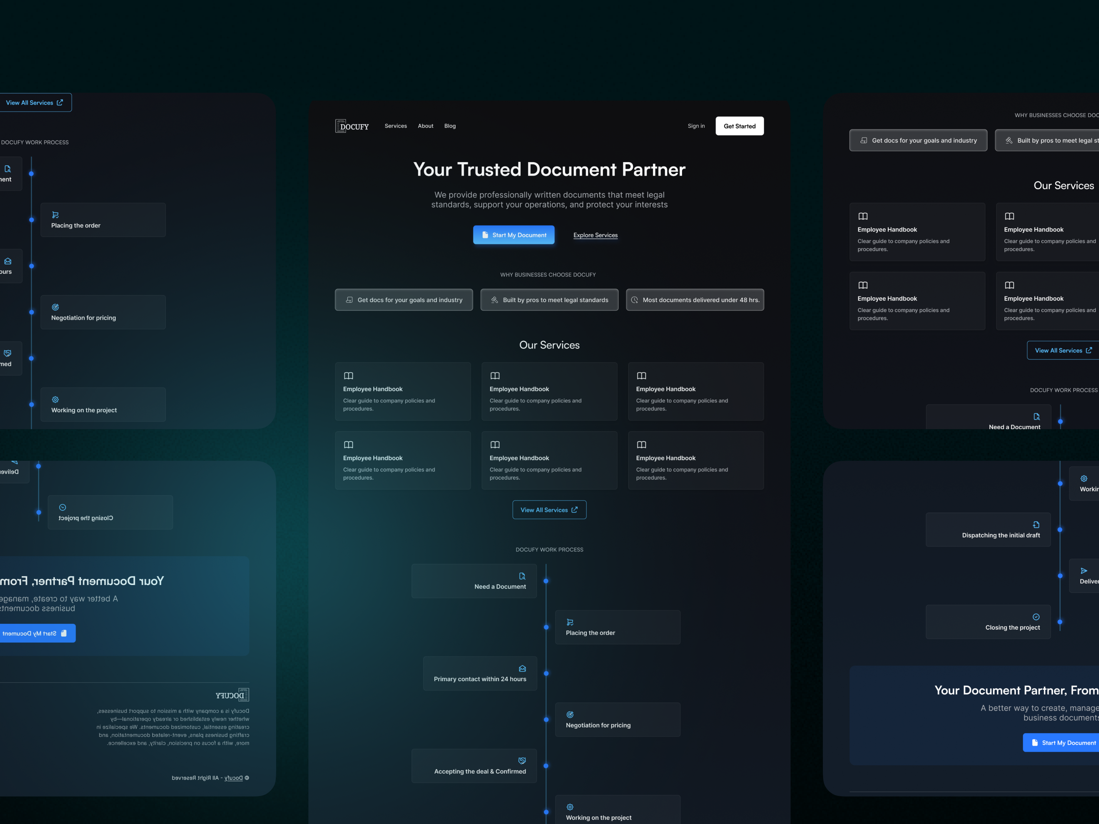1099x824 pixels.
Task: Click the clock icon on the 48 hrs delivery badge
Action: [x=635, y=299]
